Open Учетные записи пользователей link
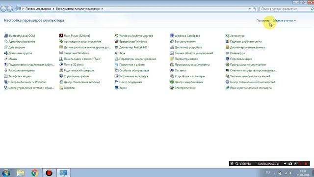This screenshot has height=177, width=314. [250, 76]
